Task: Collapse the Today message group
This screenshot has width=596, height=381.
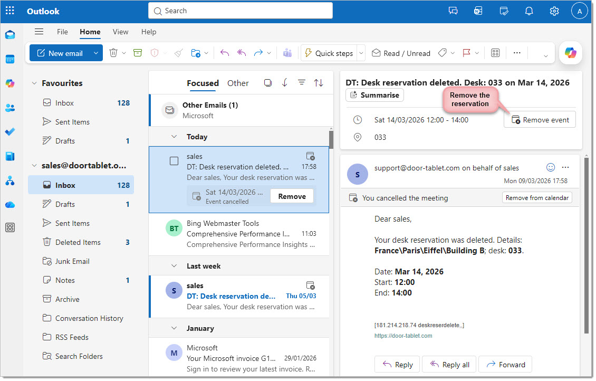Action: point(174,137)
